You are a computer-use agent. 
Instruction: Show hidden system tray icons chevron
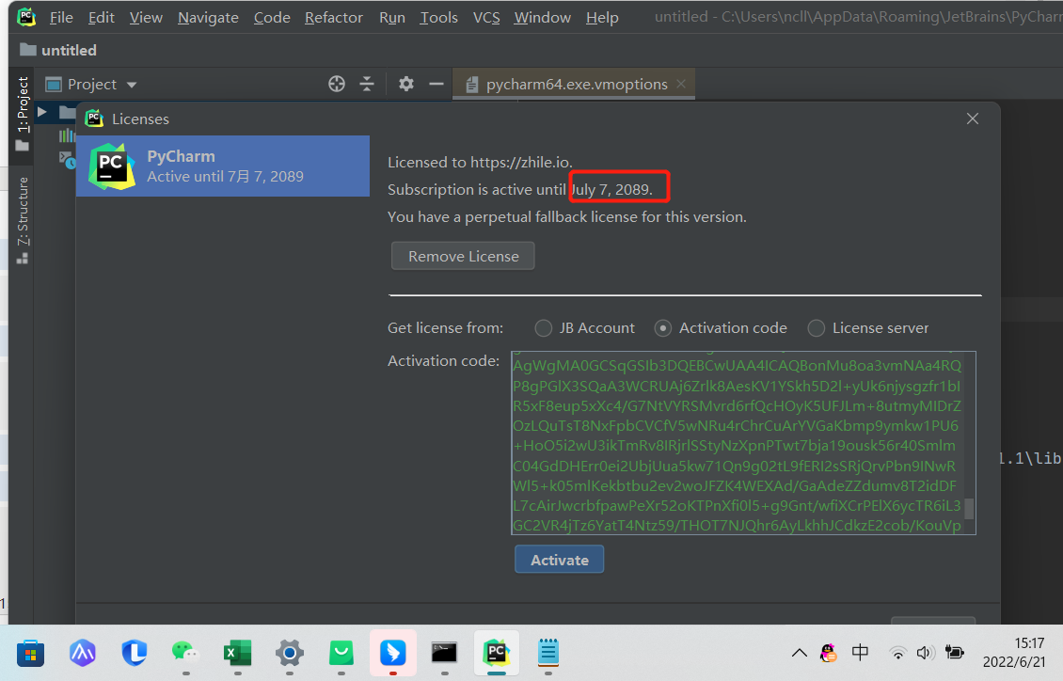[800, 653]
